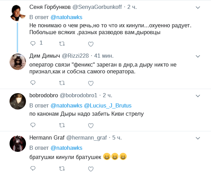
Task: Open @natohawks link in Hermann Graf's reply
Action: point(66,148)
